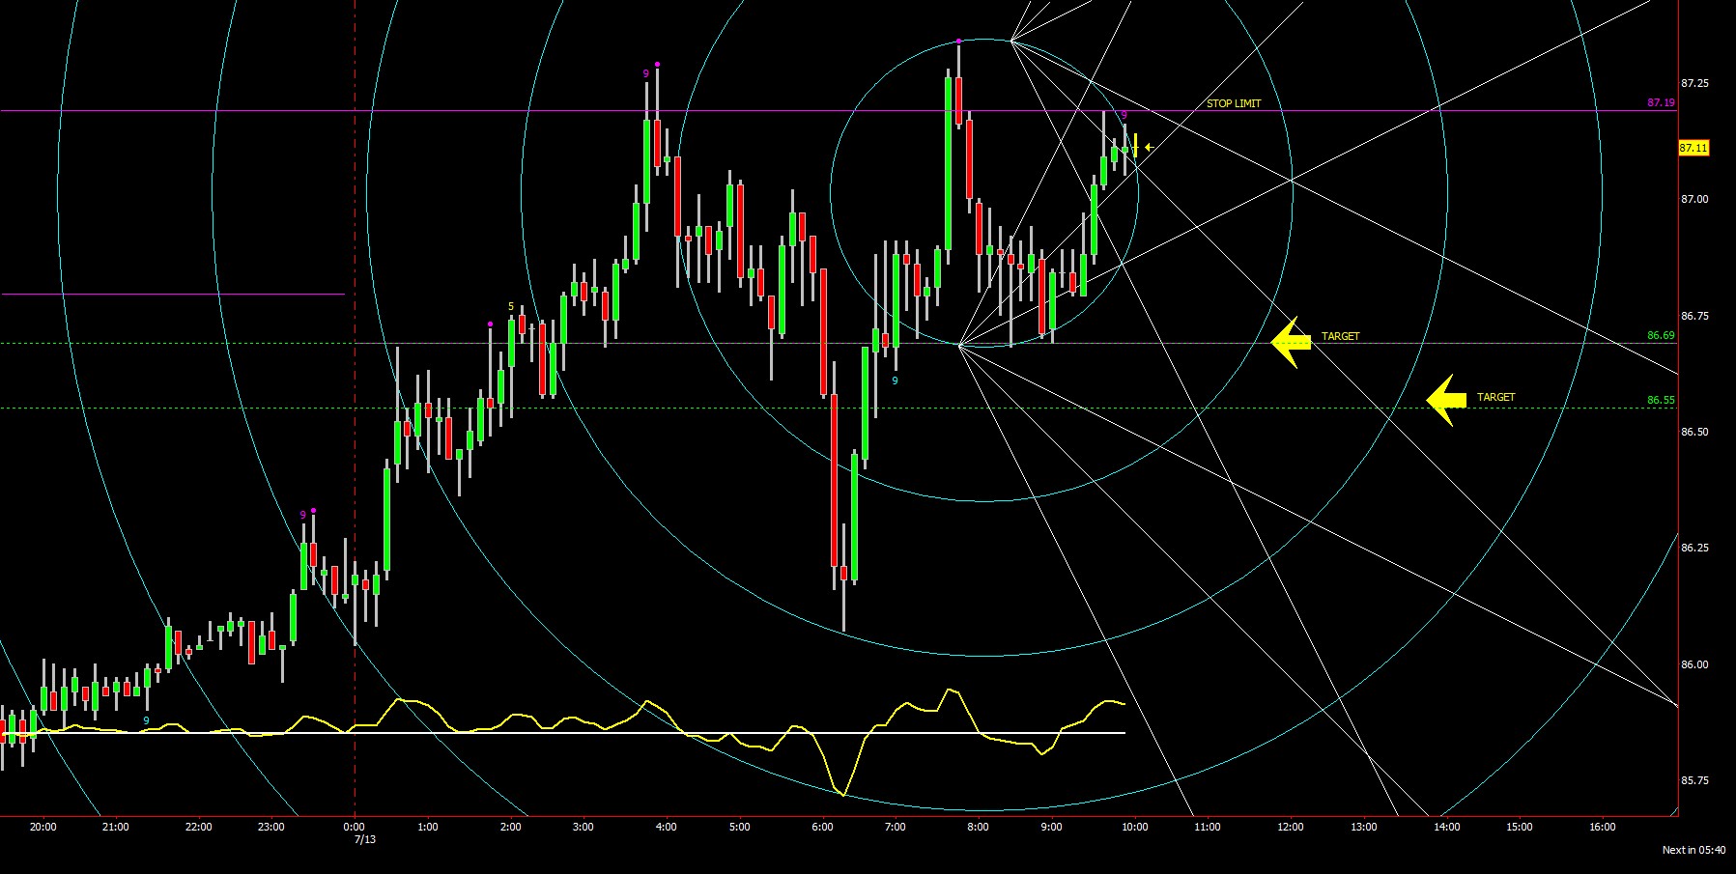Image resolution: width=1736 pixels, height=874 pixels.
Task: Click the 86.00 price axis label
Action: pyautogui.click(x=1694, y=664)
